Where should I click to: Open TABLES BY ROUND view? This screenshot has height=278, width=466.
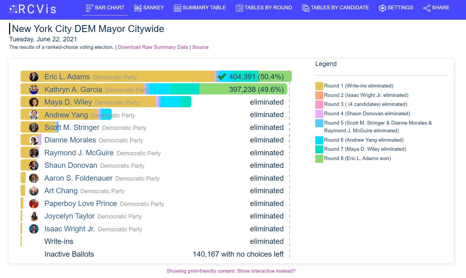tap(264, 8)
